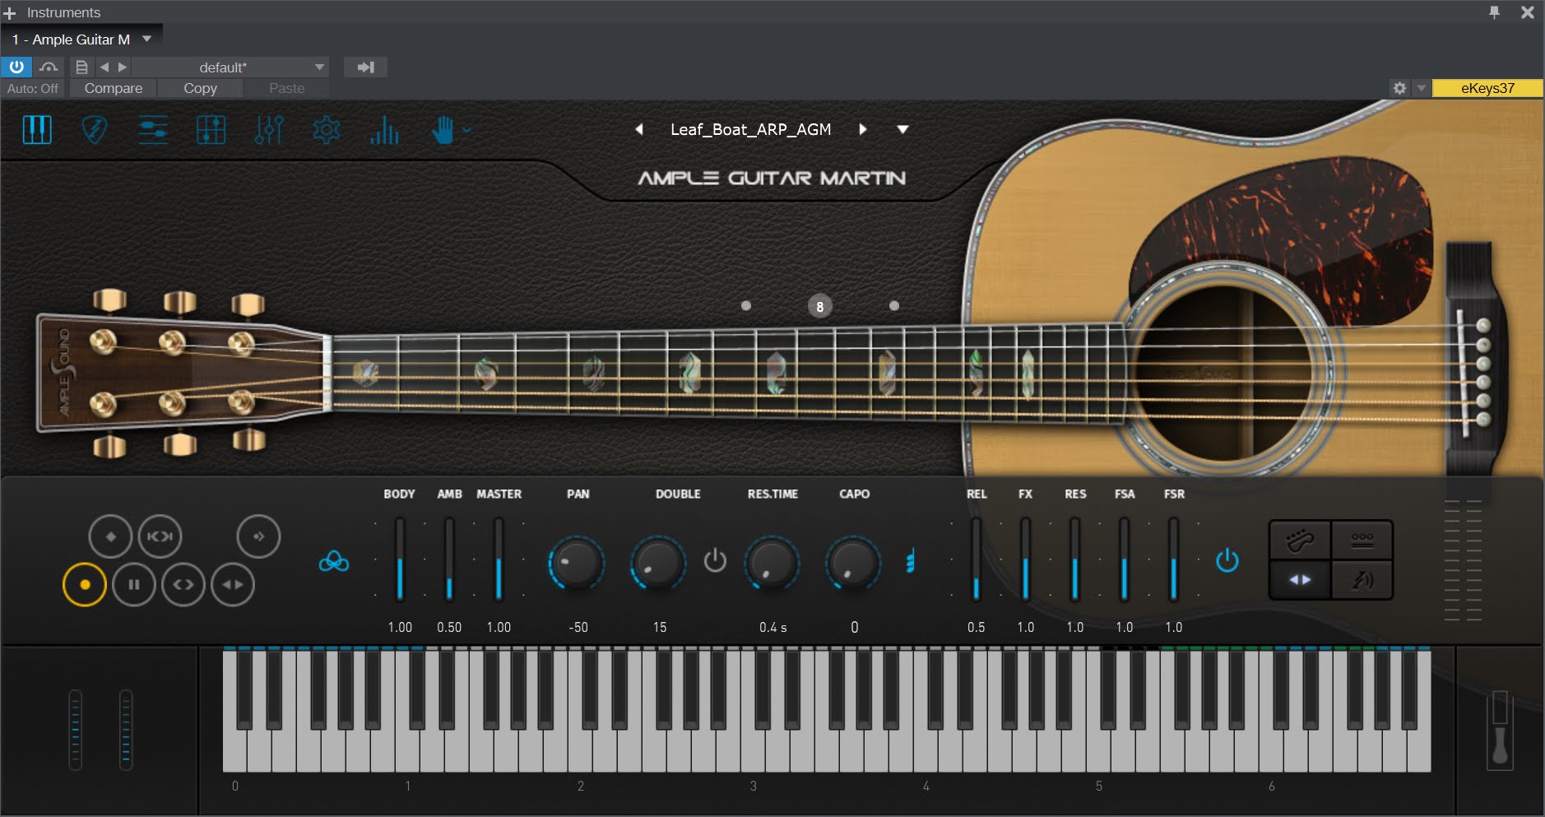Adjust the REL slider
This screenshot has height=817, width=1545.
pyautogui.click(x=977, y=559)
